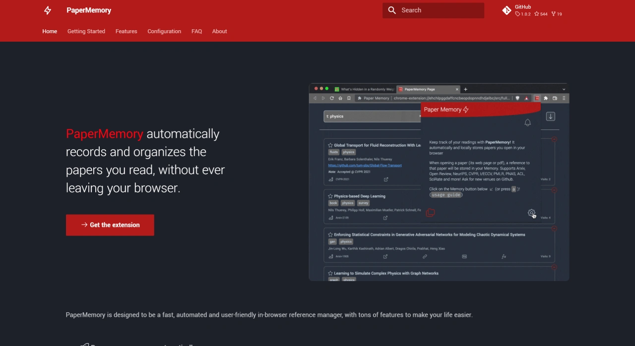
Task: Click the red Memory button in popup
Action: 430,213
